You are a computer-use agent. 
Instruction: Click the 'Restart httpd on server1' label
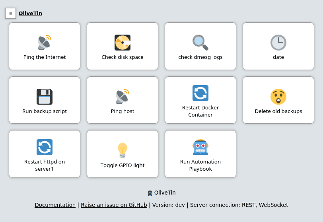[45, 166]
